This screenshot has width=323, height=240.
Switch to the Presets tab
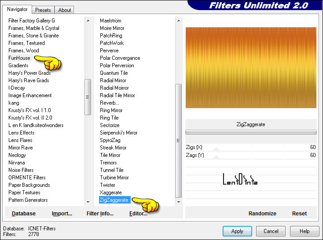pyautogui.click(x=43, y=10)
